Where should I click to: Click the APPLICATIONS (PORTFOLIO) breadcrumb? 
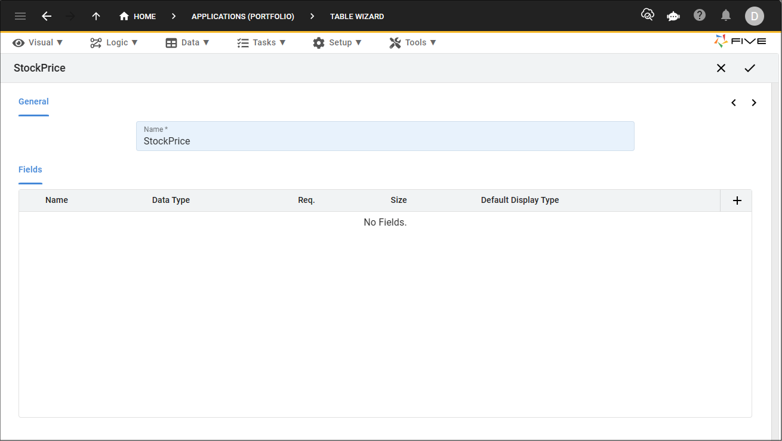click(x=243, y=17)
